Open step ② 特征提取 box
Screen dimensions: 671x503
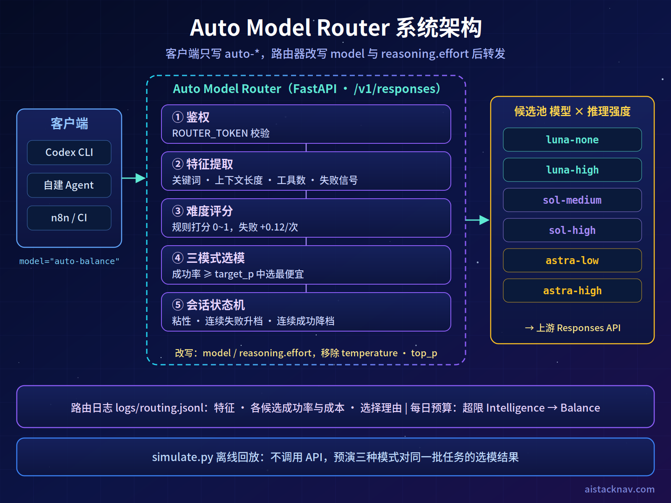pyautogui.click(x=306, y=171)
